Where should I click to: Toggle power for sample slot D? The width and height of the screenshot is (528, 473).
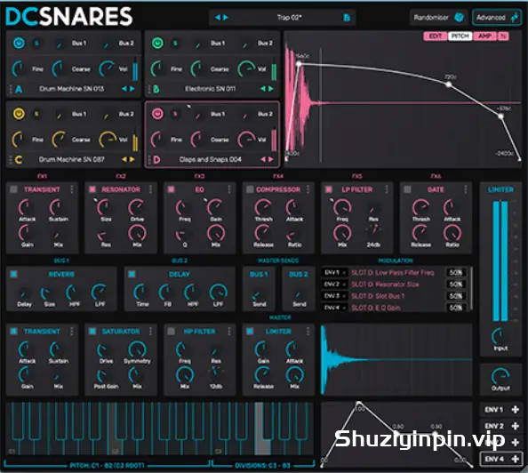(x=157, y=114)
